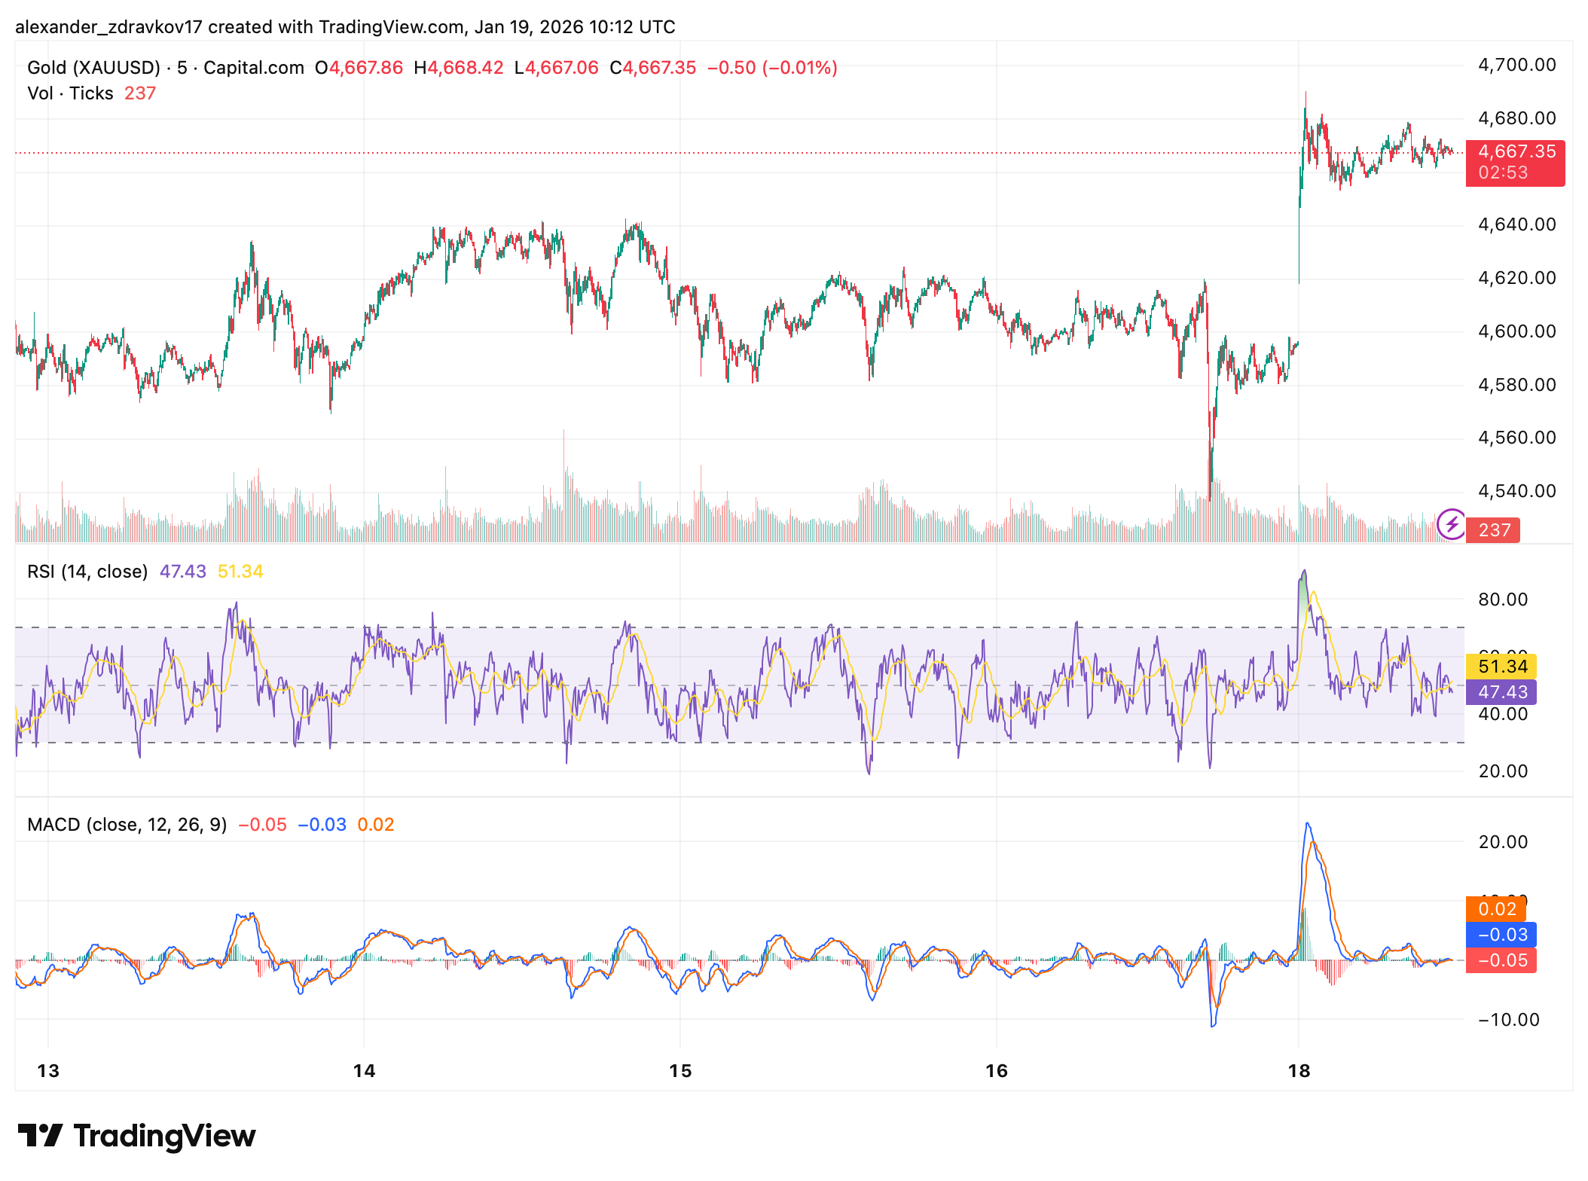Click the Capital.com data source label
The width and height of the screenshot is (1588, 1181).
point(253,68)
